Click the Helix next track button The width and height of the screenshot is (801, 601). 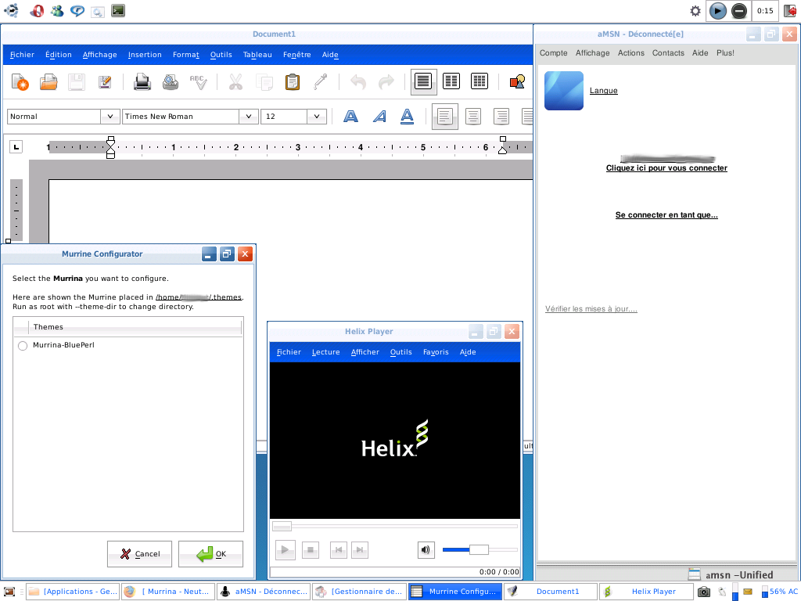(x=360, y=550)
